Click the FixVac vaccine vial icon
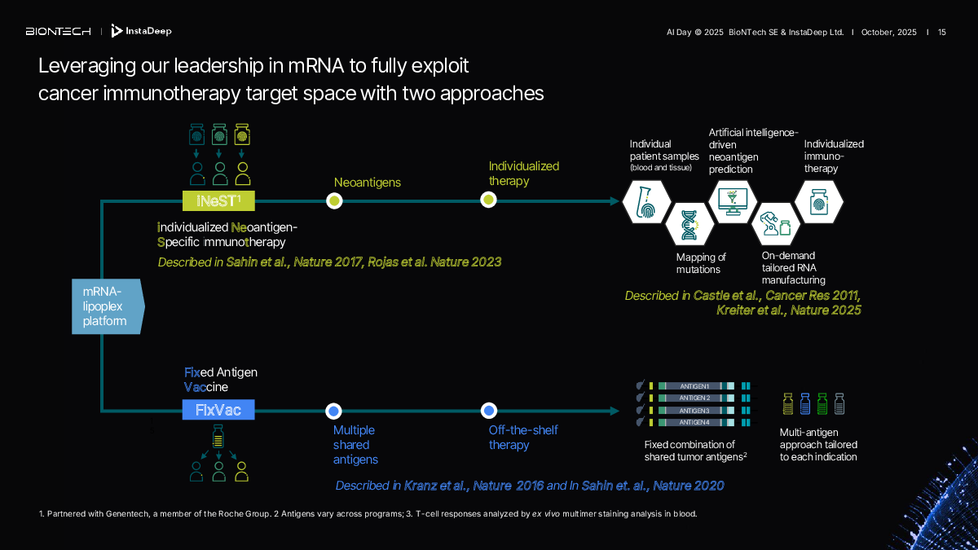Screen dimensions: 978x550 click(x=218, y=436)
